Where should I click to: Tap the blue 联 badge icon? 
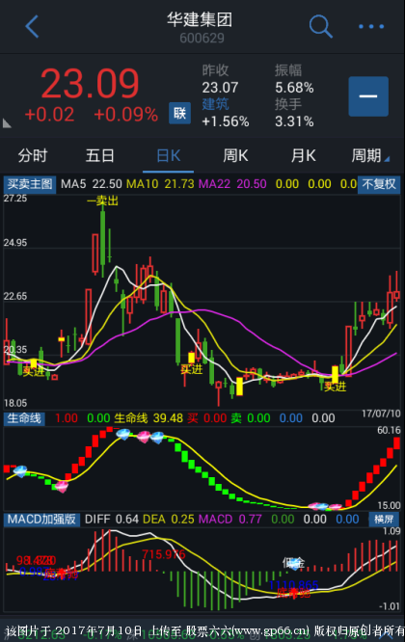[179, 113]
